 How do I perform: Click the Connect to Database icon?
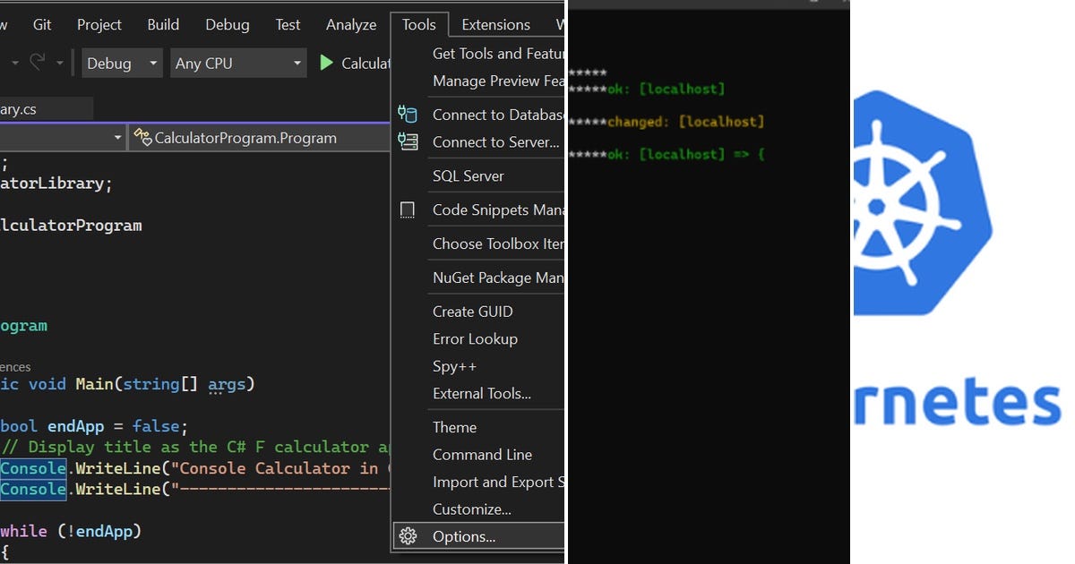click(408, 114)
